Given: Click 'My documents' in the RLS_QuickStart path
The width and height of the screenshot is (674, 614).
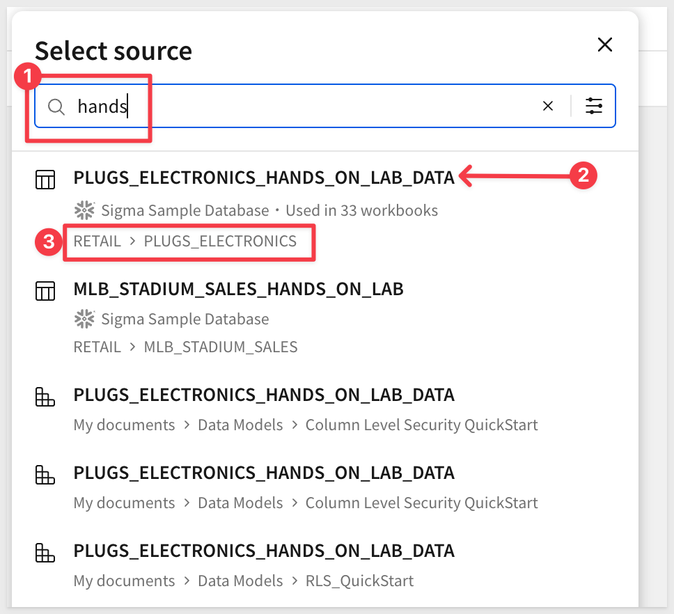Looking at the screenshot, I should [x=124, y=581].
